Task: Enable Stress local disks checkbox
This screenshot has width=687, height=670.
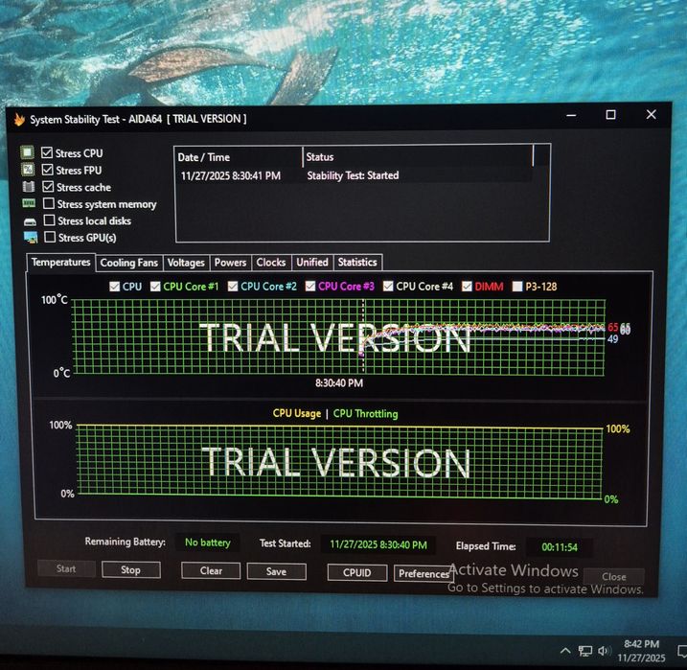Action: pyautogui.click(x=50, y=219)
